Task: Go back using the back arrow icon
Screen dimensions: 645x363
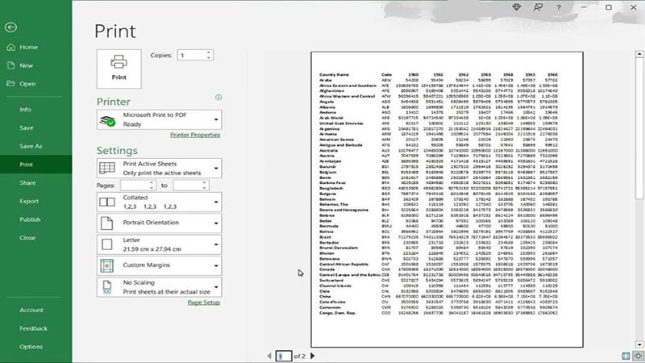Action: [11, 27]
